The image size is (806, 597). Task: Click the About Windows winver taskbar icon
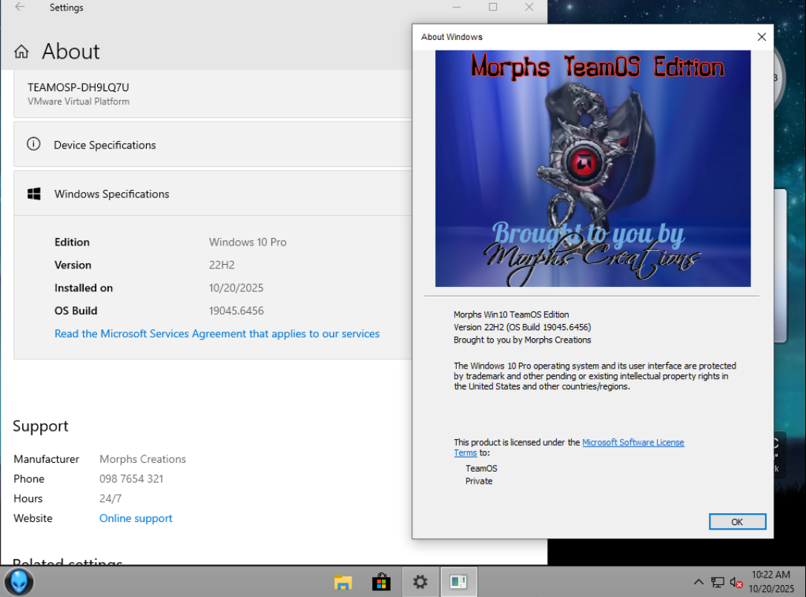[x=458, y=582]
